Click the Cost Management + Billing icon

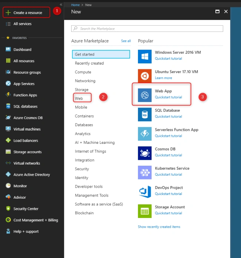pos(8,220)
